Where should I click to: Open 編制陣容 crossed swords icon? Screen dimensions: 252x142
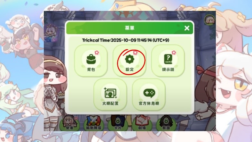pos(93,123)
